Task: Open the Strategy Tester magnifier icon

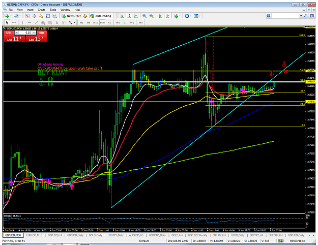Action: 55,16
